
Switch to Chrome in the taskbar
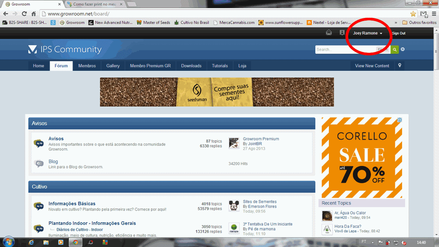point(75,242)
